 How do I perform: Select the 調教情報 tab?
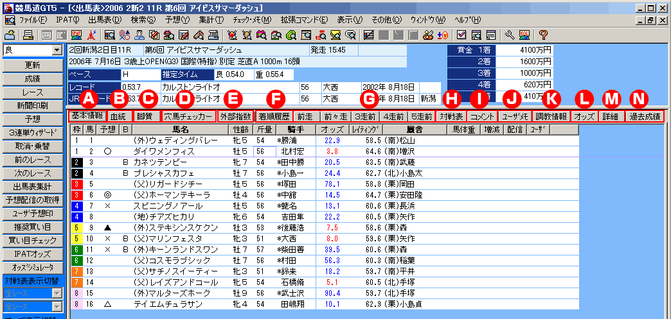pos(552,117)
